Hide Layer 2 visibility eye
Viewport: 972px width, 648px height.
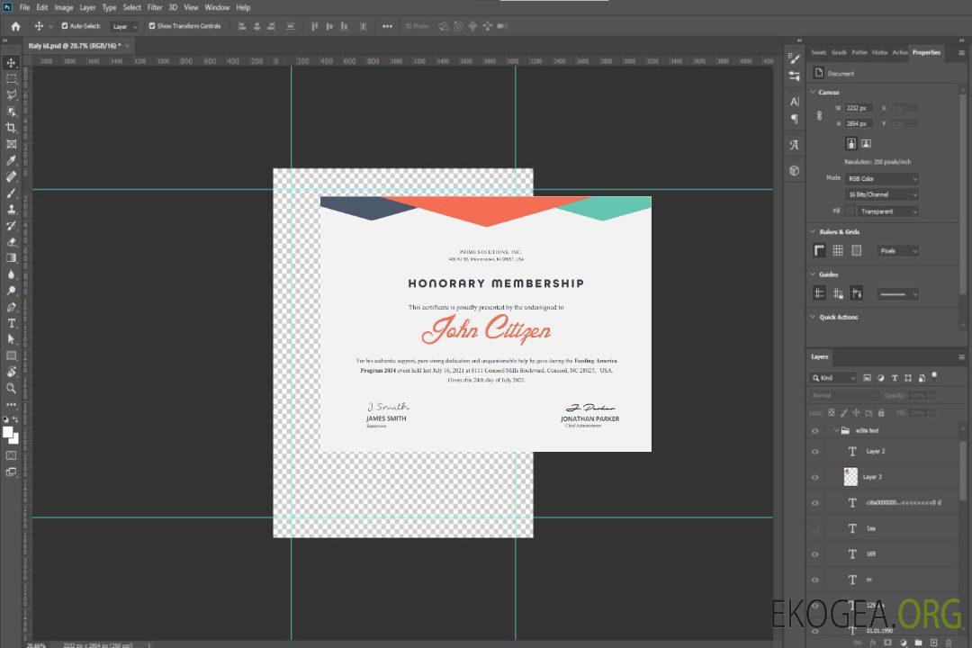(815, 452)
